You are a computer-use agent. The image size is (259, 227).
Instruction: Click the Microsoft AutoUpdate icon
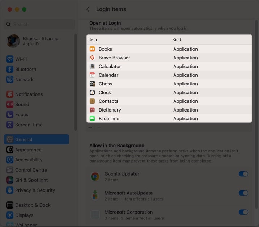pyautogui.click(x=95, y=195)
